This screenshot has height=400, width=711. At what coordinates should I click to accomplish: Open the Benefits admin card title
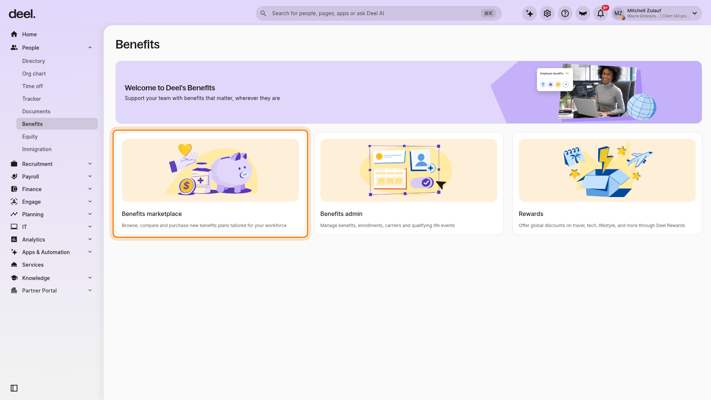click(x=341, y=214)
